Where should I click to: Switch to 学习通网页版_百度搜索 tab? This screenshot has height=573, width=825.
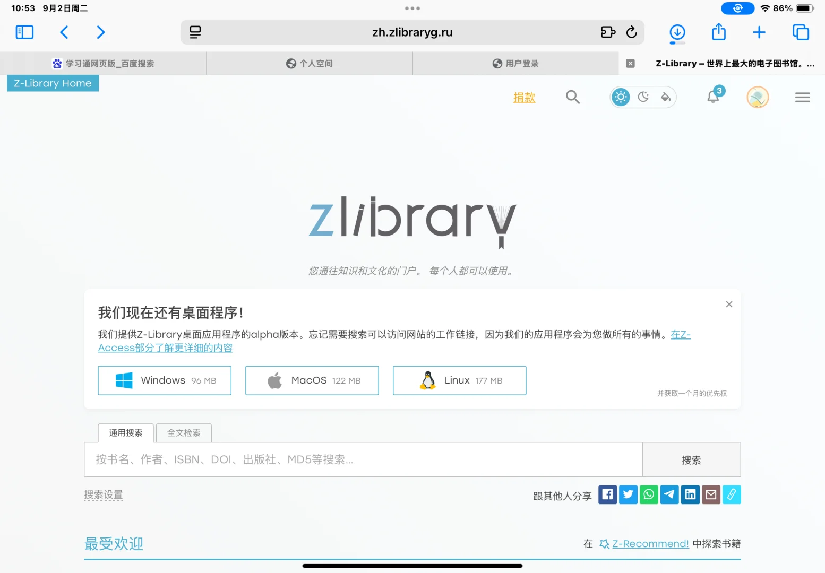click(103, 64)
